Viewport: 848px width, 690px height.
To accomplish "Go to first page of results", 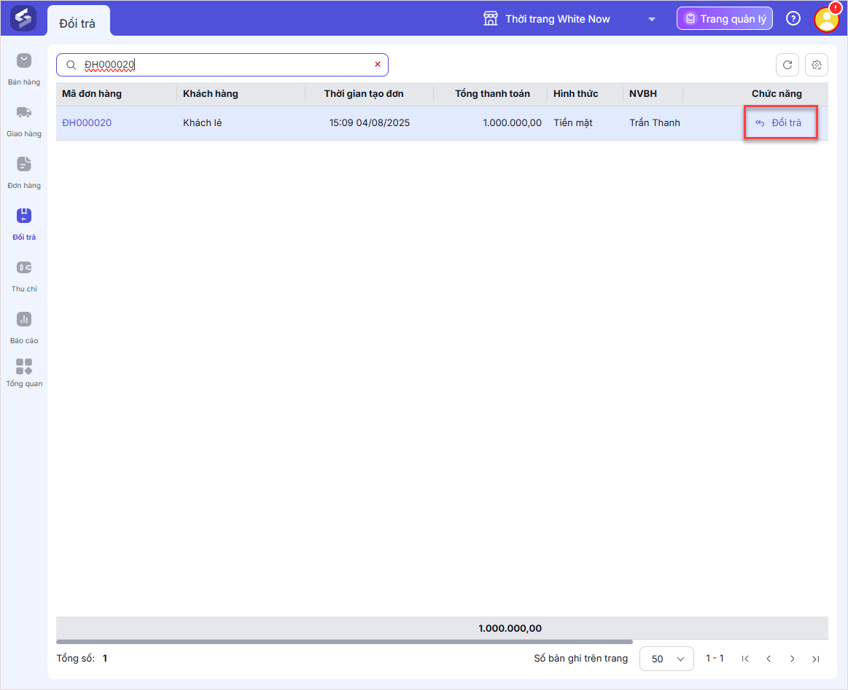I will (745, 659).
